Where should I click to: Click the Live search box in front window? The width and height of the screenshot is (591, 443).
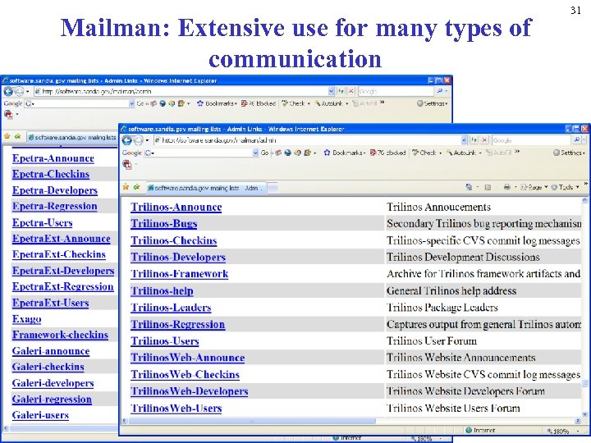pos(531,140)
